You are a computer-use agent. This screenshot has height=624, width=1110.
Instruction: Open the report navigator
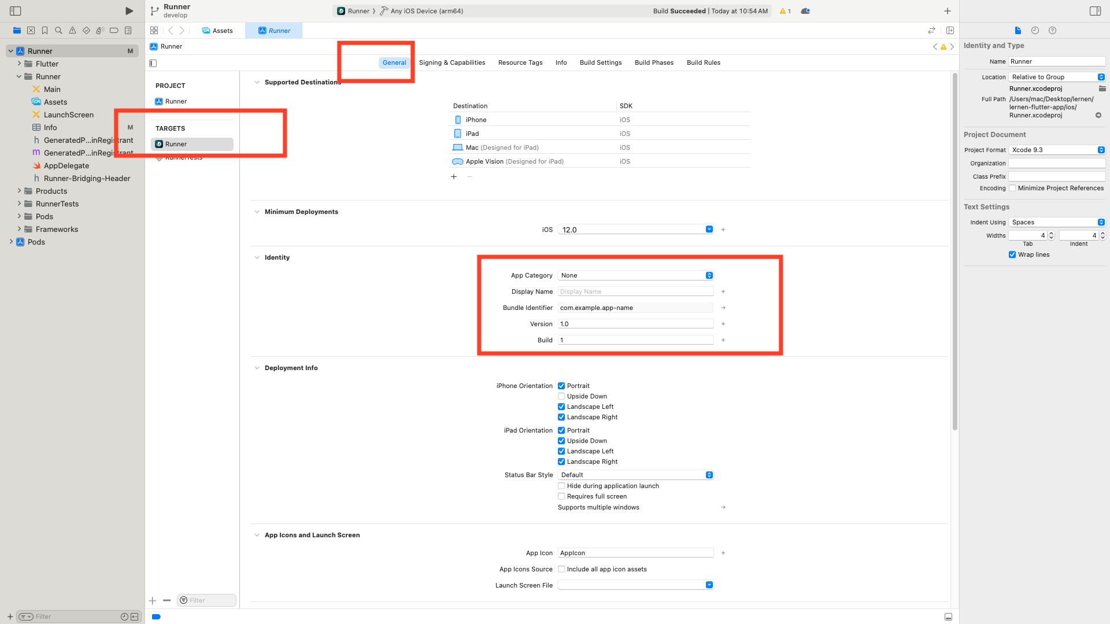tap(128, 31)
